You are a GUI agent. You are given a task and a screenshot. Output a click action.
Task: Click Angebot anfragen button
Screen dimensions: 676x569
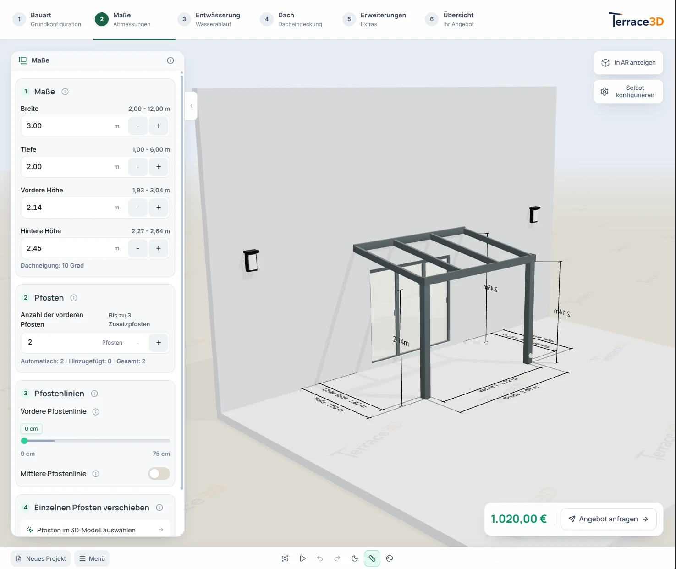click(x=609, y=519)
